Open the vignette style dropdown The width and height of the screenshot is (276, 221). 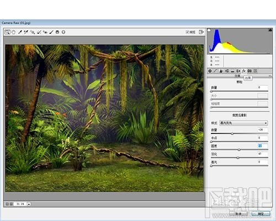click(x=243, y=123)
